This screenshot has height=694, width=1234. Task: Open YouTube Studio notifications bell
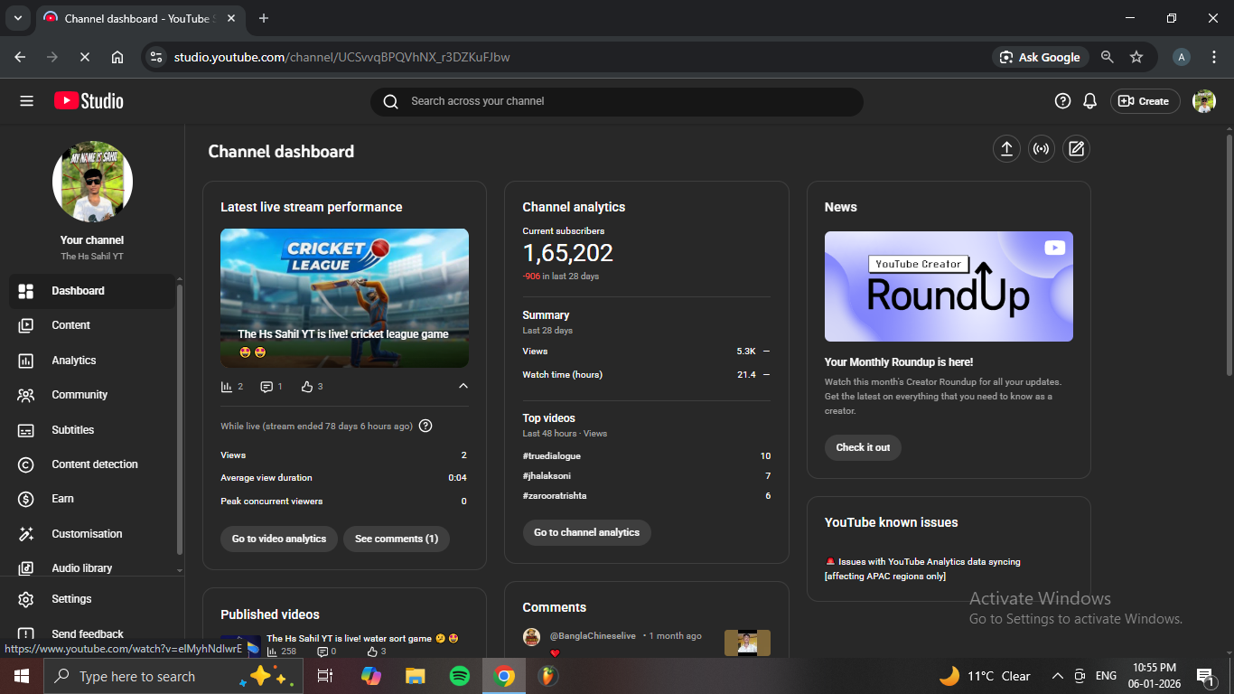[x=1090, y=101]
